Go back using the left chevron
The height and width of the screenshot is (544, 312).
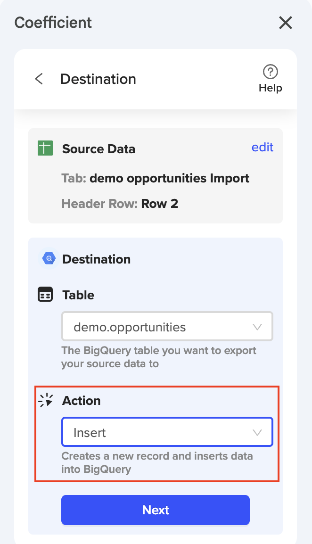[39, 79]
